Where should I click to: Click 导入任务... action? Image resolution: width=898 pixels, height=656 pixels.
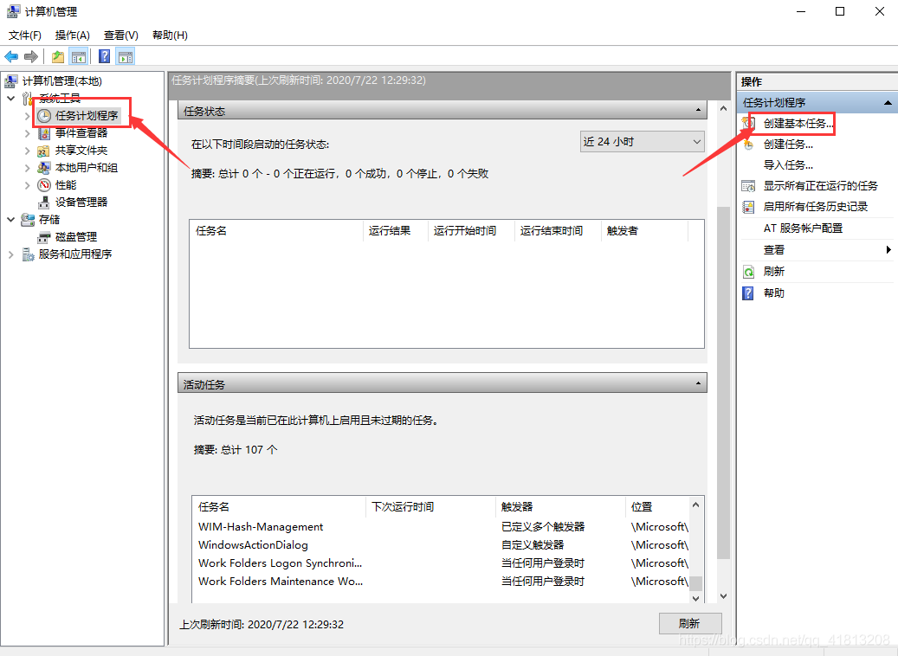[788, 165]
